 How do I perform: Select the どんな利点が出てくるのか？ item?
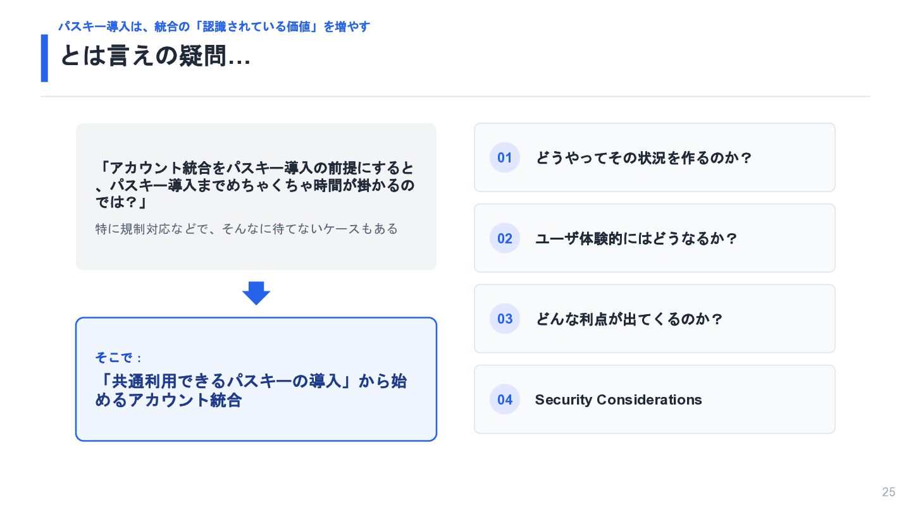tap(655, 319)
